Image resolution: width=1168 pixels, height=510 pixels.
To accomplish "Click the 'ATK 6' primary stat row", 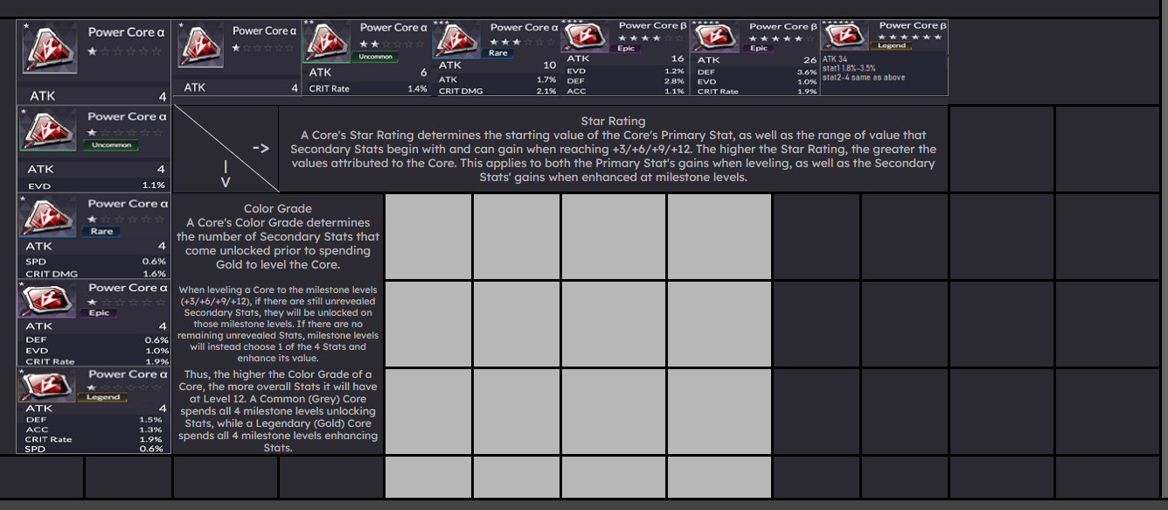I will click(x=368, y=73).
